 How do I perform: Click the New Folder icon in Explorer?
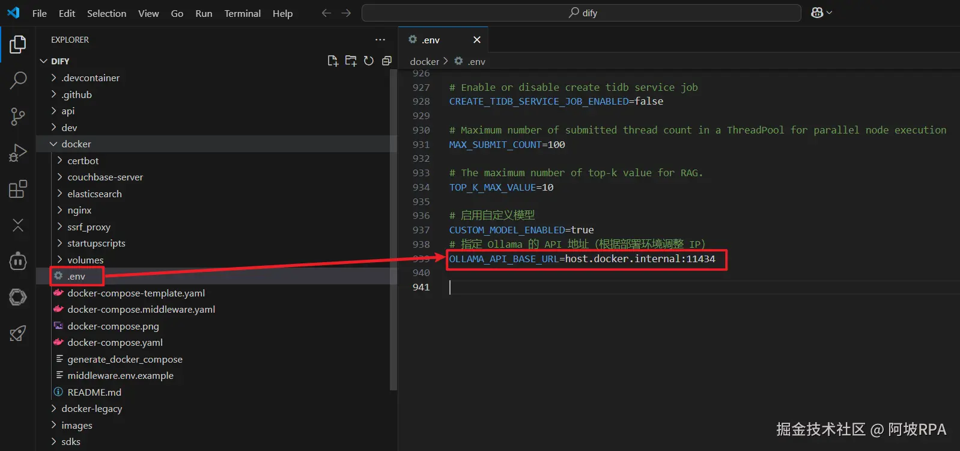coord(351,61)
